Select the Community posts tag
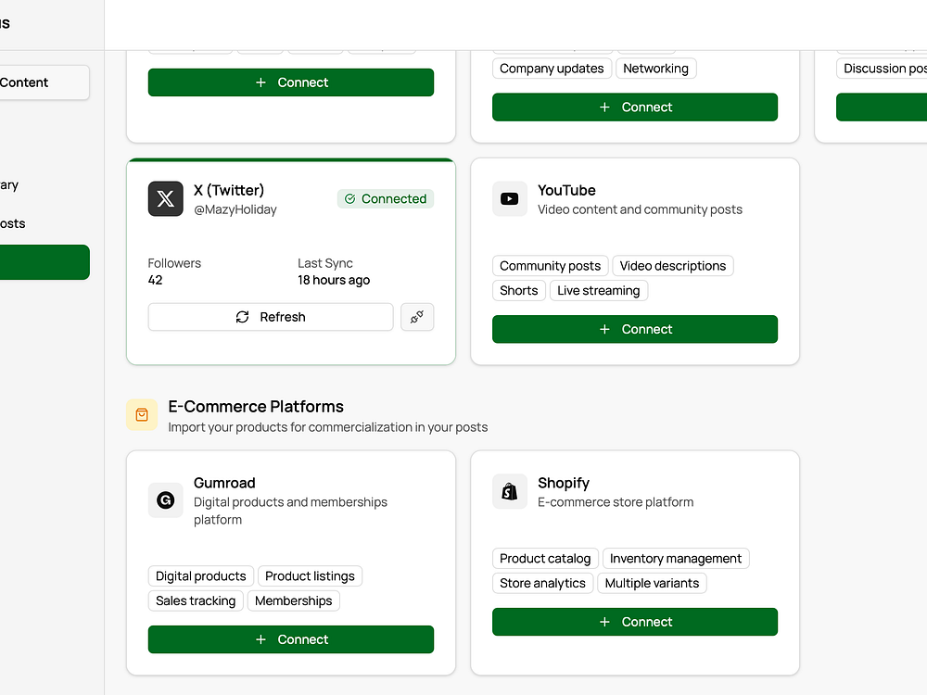The width and height of the screenshot is (927, 695). [551, 266]
